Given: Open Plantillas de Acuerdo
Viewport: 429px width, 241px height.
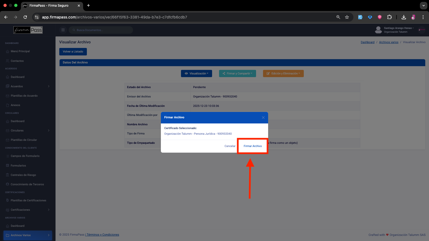Looking at the screenshot, I should 24,96.
